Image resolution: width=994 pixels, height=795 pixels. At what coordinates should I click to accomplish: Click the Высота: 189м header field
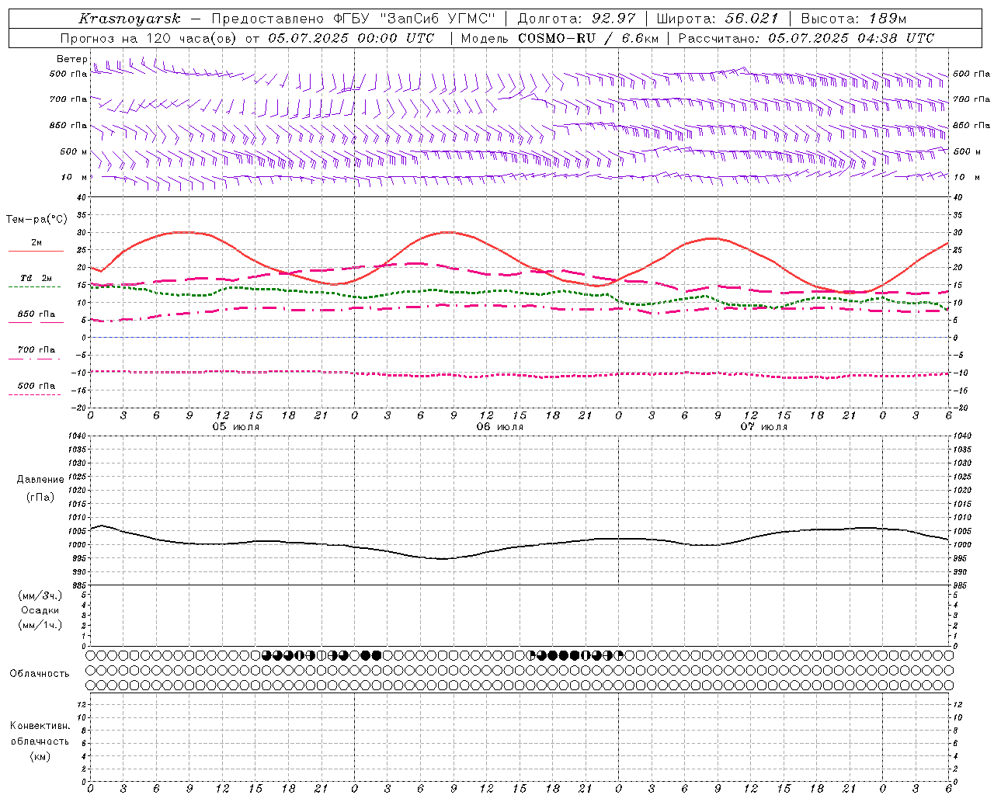[x=853, y=19]
